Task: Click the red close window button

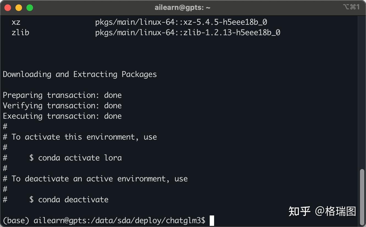Action: tap(8, 8)
